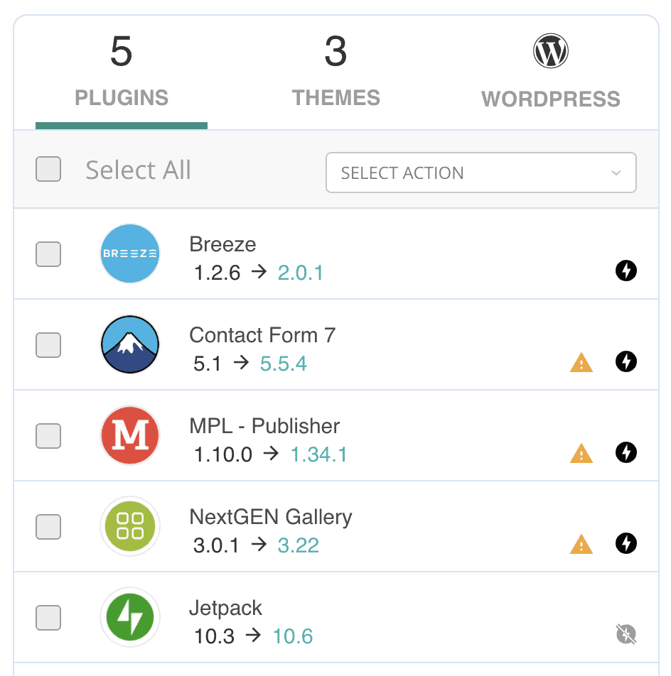Click Jetpack's crossed-out grey lightning icon

click(x=626, y=634)
